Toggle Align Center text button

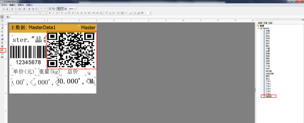(x=81, y=13)
